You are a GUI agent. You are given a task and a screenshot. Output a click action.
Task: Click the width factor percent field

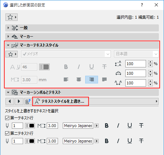135,73
